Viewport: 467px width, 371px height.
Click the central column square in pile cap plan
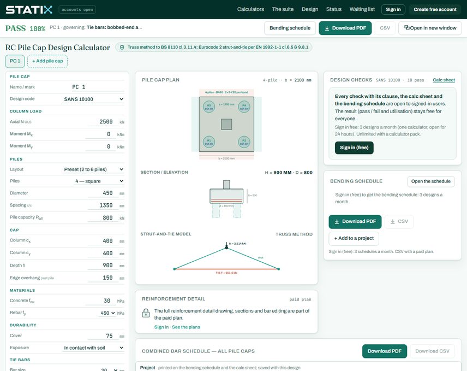(226, 125)
